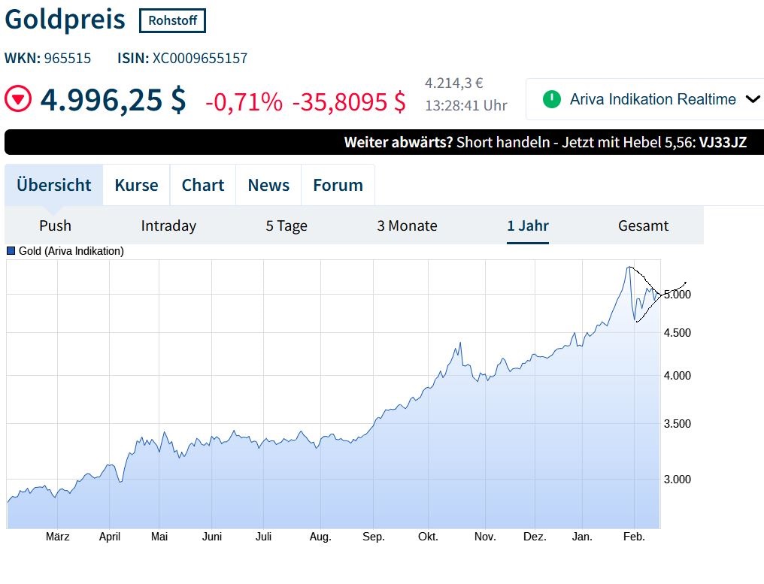764x584 pixels.
Task: Click the dropdown chevron next to Realtime
Action: [x=753, y=99]
